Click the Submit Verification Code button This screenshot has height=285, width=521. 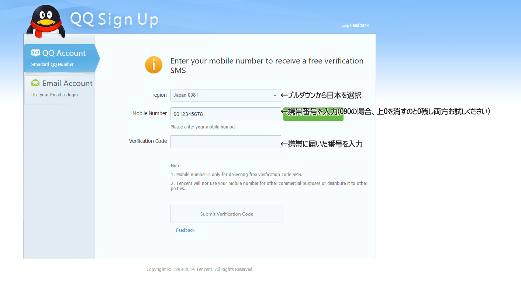click(227, 213)
